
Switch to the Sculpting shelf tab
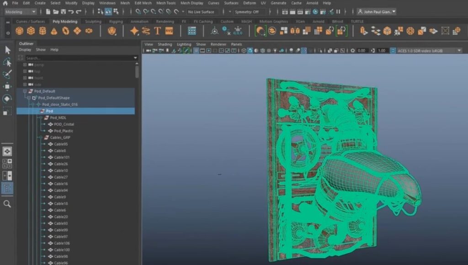point(93,21)
